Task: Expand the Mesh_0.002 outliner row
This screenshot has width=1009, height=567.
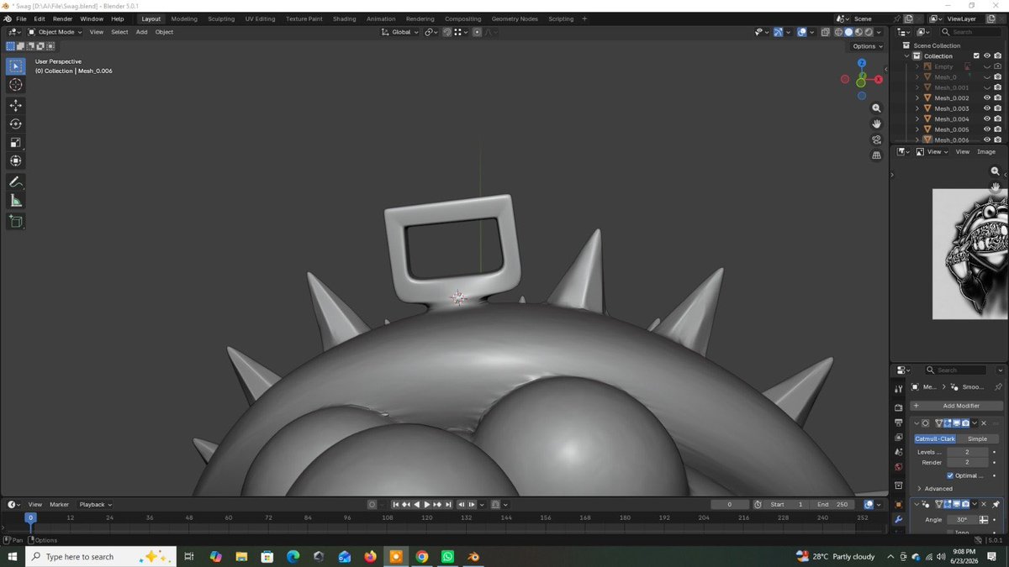Action: click(917, 98)
